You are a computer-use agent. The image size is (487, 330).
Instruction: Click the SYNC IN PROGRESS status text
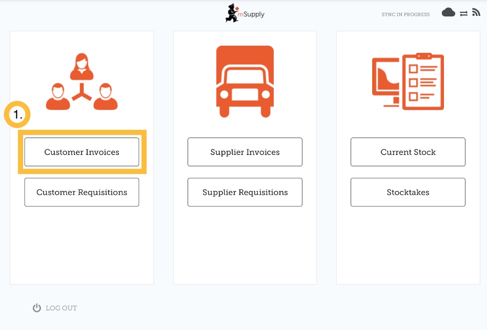(405, 14)
